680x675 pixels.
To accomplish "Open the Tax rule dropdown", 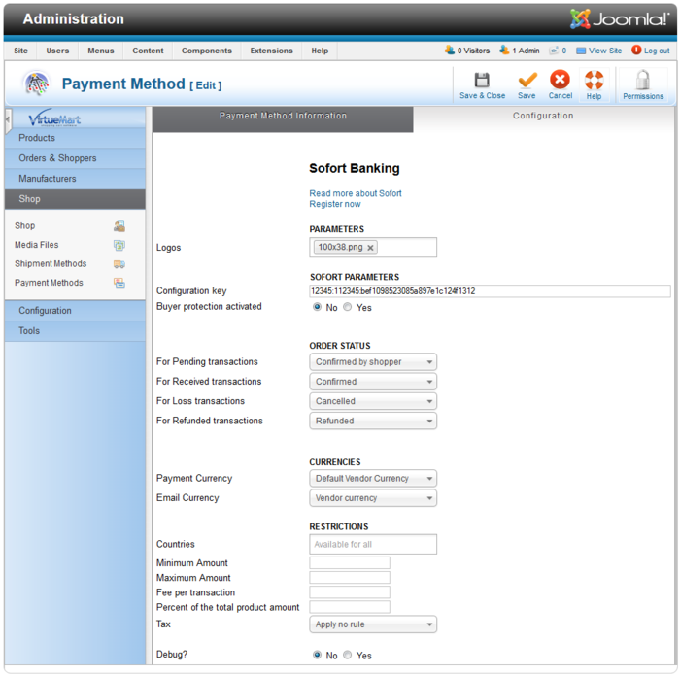I will coord(373,624).
